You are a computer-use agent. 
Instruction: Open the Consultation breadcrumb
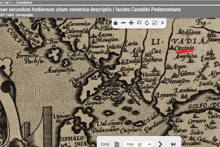pos(24,3)
